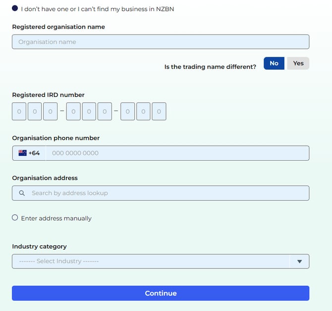This screenshot has width=332, height=311.
Task: Click the fourth IRD number digit box
Action: 73,112
